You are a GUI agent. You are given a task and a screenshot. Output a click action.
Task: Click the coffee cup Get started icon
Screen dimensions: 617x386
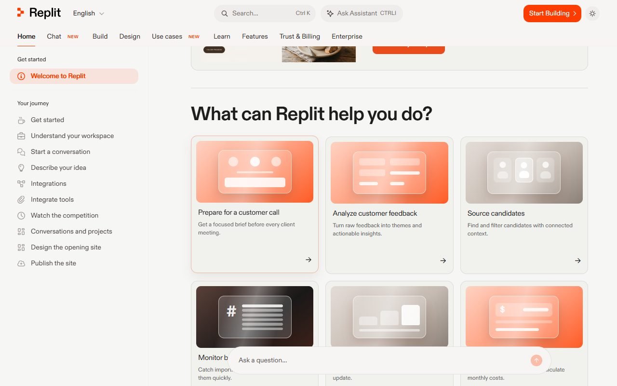(x=21, y=120)
